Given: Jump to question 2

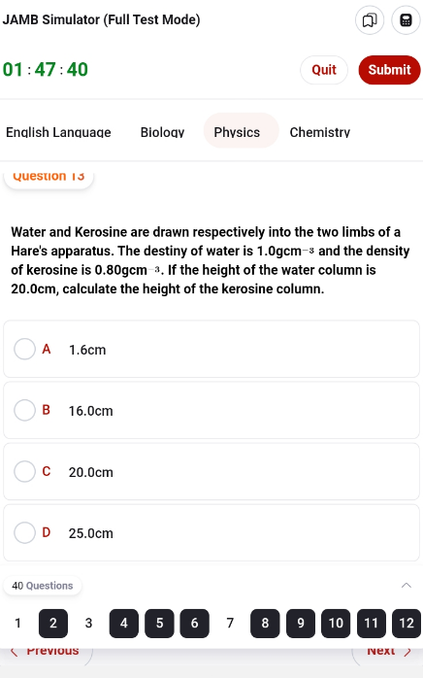Looking at the screenshot, I should (x=53, y=623).
